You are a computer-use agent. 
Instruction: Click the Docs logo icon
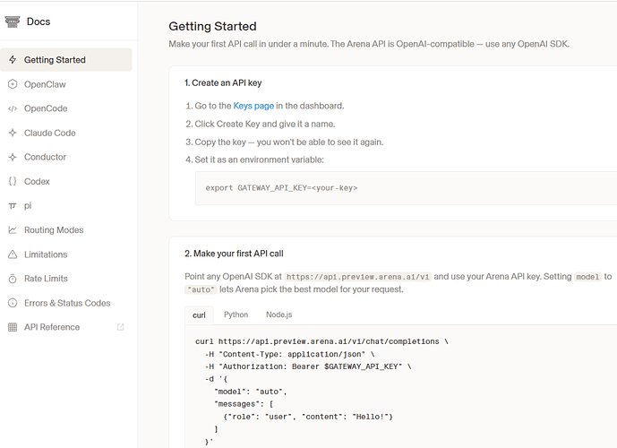pyautogui.click(x=13, y=22)
